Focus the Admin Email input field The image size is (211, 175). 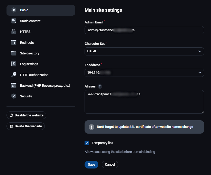[x=144, y=30]
